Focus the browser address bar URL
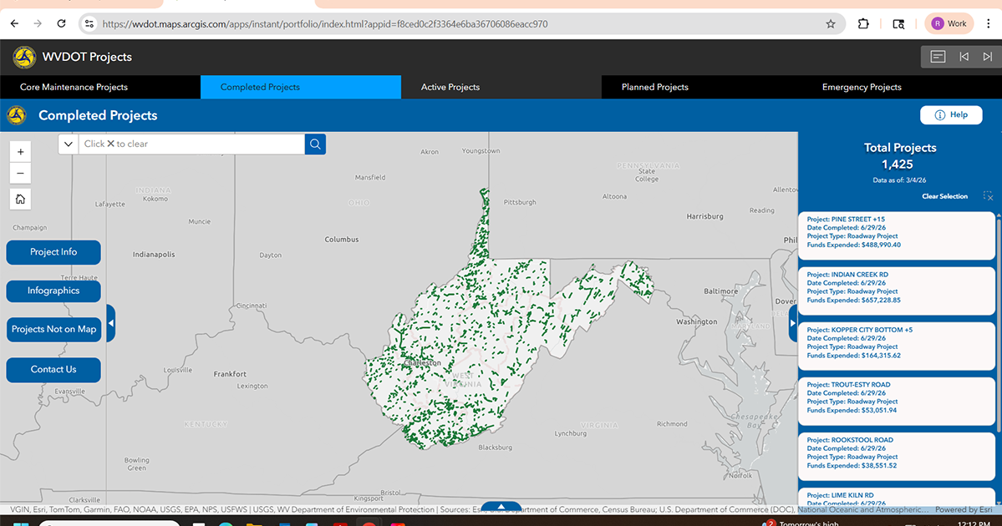Image resolution: width=1002 pixels, height=526 pixels. tap(324, 24)
